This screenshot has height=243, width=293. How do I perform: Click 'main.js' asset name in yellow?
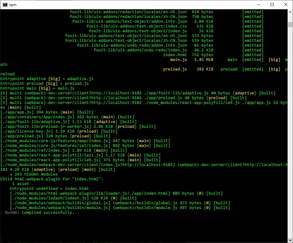coord(178,60)
